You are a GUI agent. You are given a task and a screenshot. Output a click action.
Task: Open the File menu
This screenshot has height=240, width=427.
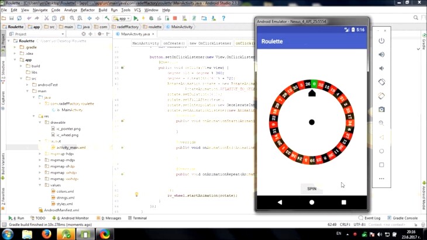4,10
